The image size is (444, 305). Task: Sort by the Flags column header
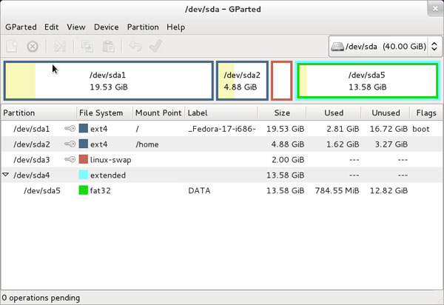pyautogui.click(x=426, y=113)
